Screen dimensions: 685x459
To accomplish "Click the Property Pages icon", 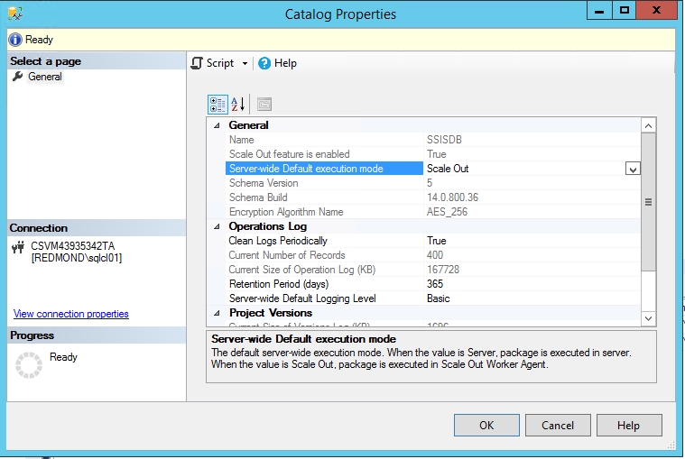I will tap(264, 104).
